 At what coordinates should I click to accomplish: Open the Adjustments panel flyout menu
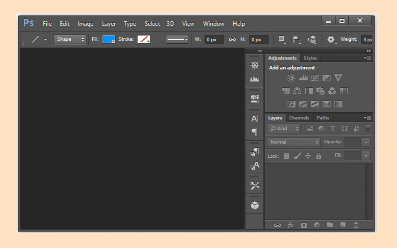click(x=367, y=58)
